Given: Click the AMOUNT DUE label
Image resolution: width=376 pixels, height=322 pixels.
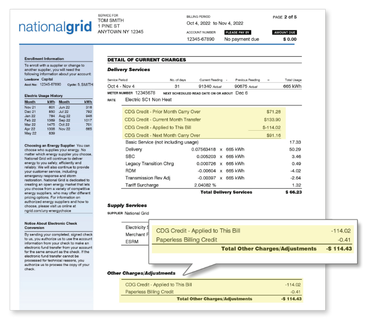Looking at the screenshot, I should 284,32.
